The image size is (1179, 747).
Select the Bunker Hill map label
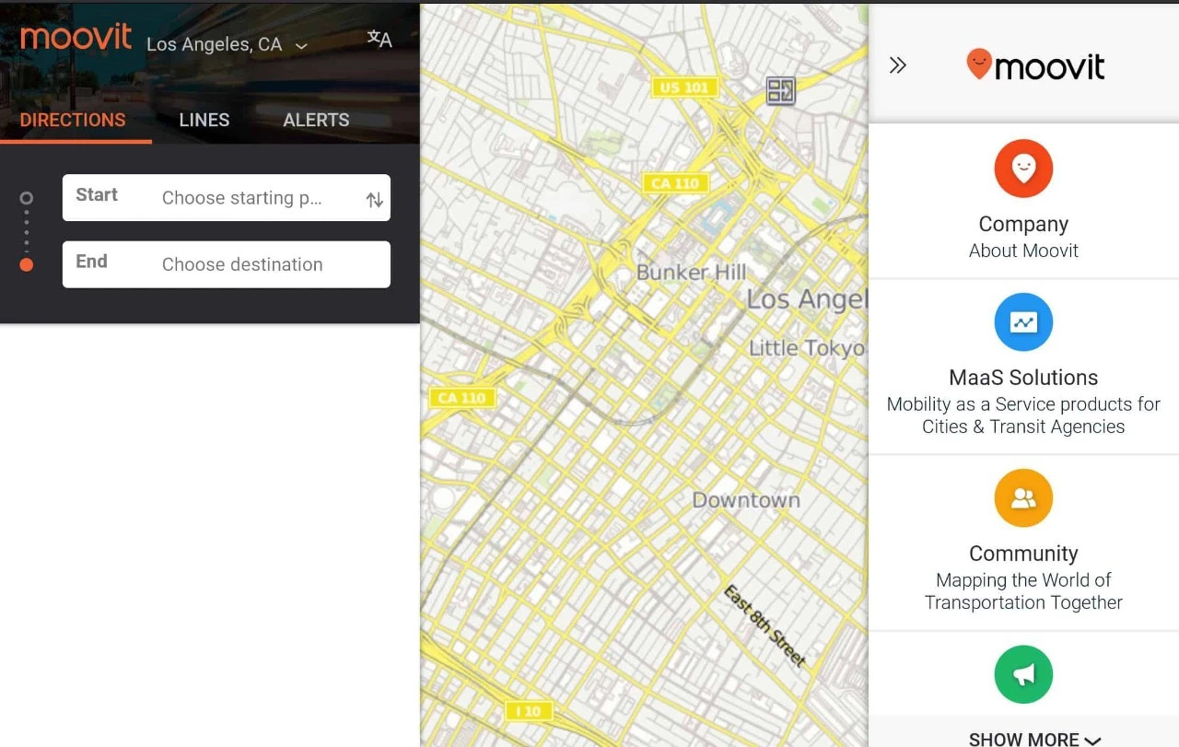[692, 273]
